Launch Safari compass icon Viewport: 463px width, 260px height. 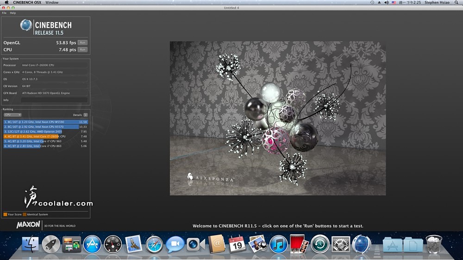click(x=154, y=244)
